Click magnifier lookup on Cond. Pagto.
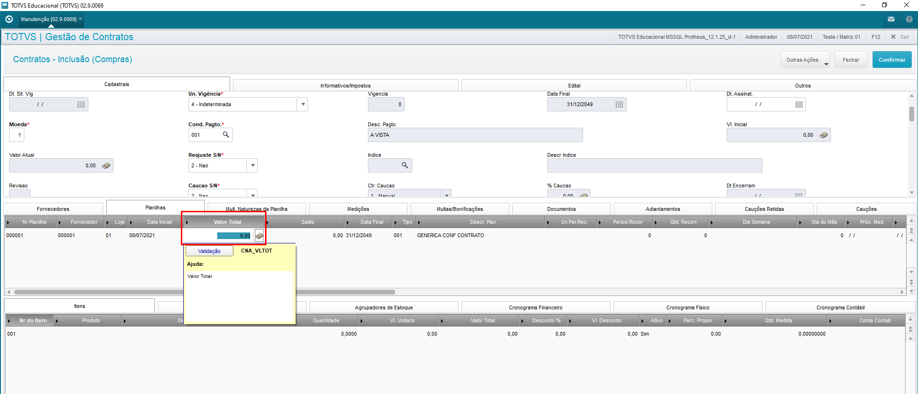918x394 pixels. [x=226, y=135]
